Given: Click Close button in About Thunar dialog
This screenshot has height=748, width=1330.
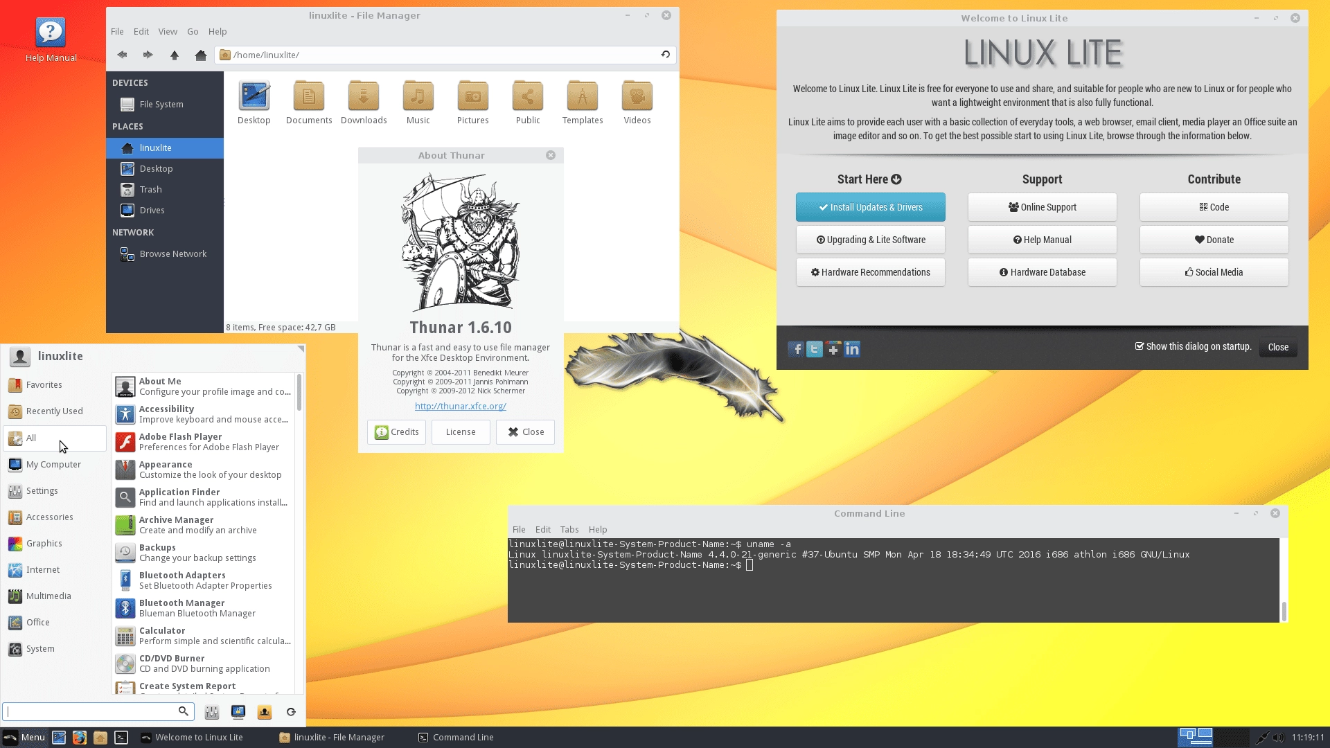Looking at the screenshot, I should [x=525, y=432].
